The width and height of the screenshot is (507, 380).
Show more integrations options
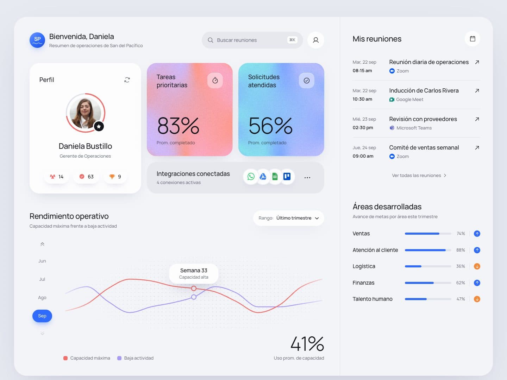[x=307, y=178]
